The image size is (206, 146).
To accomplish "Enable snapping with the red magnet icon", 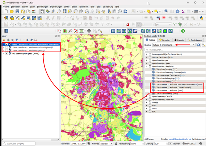I will [127, 25].
